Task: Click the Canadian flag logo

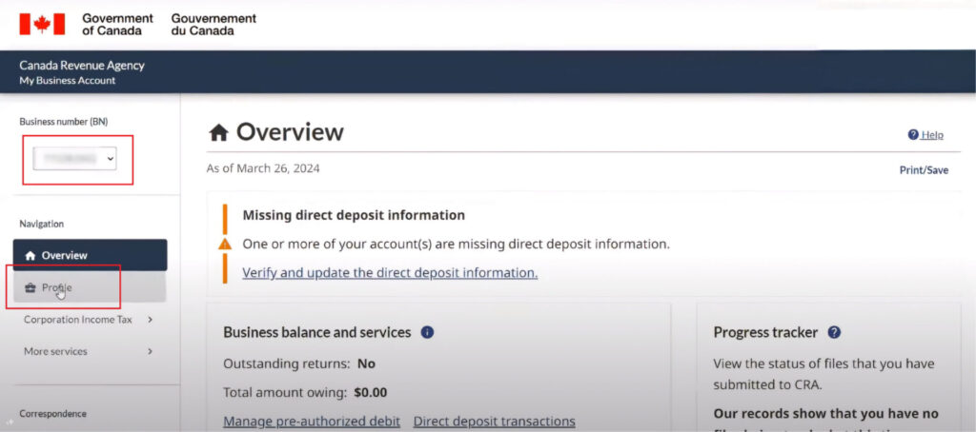Action: click(42, 24)
